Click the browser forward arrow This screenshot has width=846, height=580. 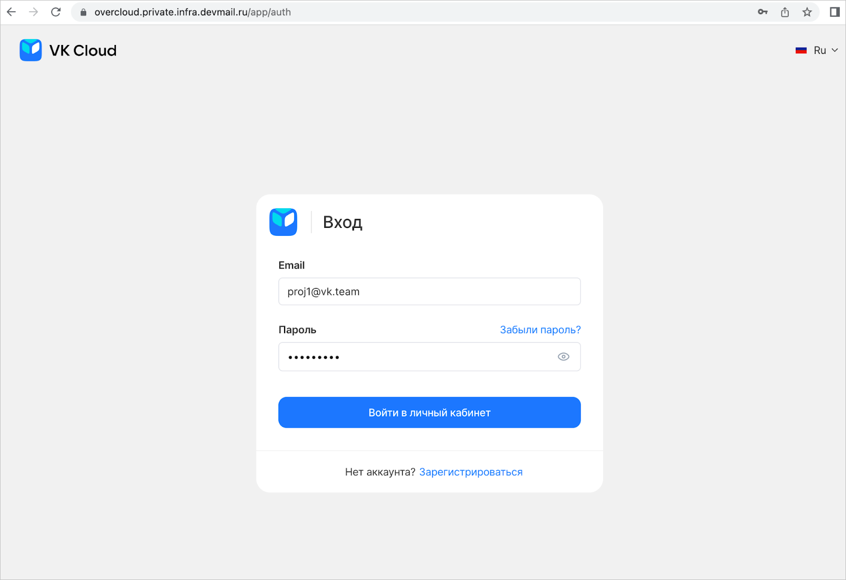click(33, 12)
